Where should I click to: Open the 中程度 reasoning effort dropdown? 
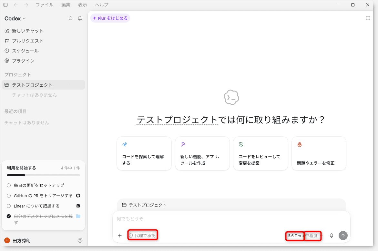[314, 236]
